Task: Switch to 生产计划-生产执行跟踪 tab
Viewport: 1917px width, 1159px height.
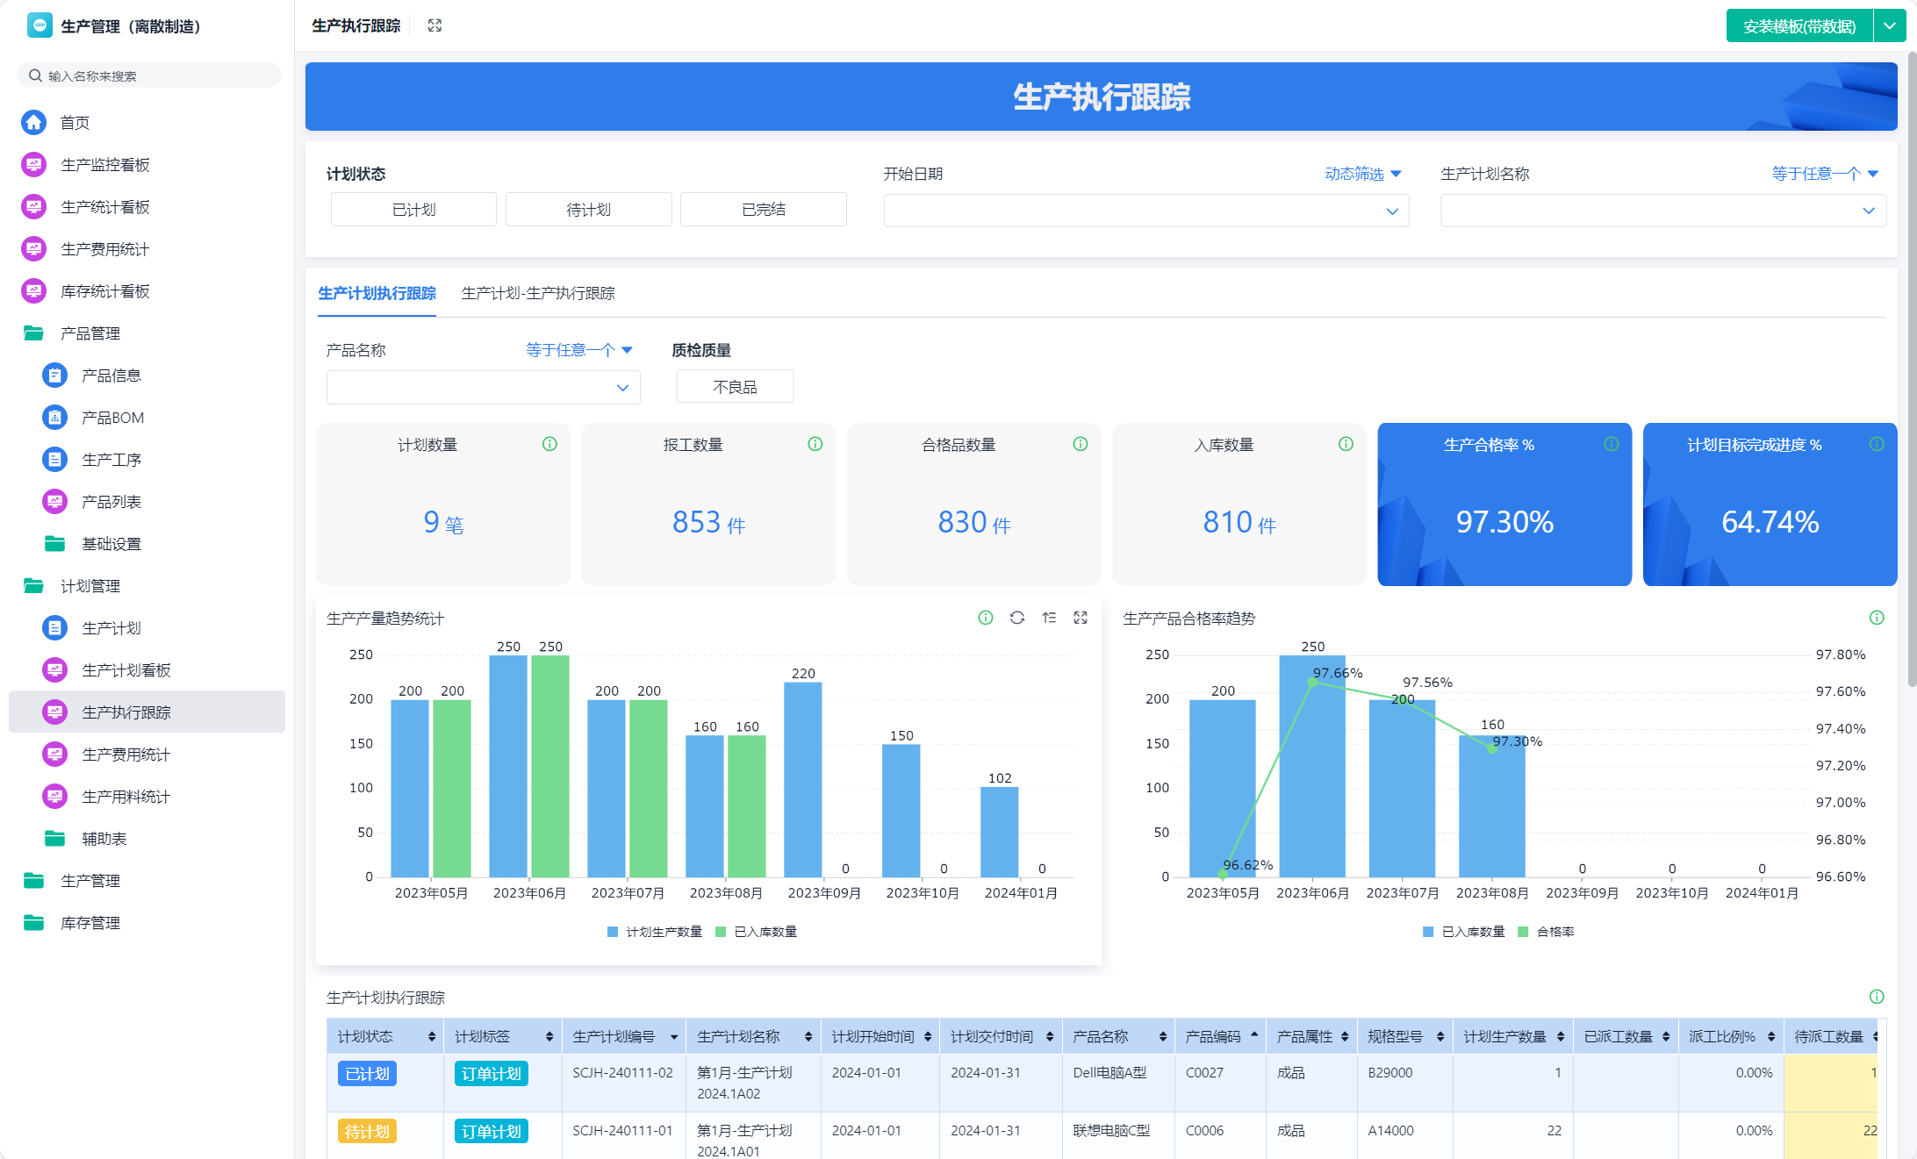Action: tap(538, 293)
